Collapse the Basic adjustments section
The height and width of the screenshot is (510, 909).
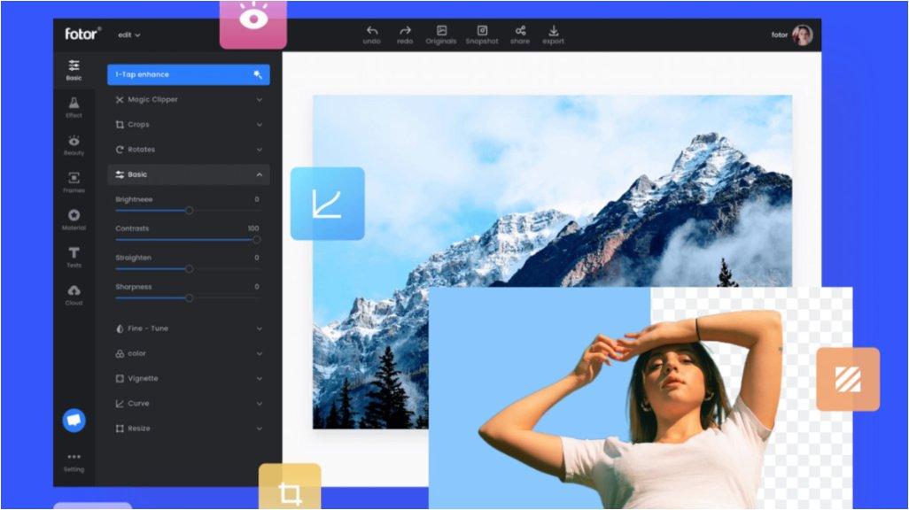pyautogui.click(x=259, y=175)
